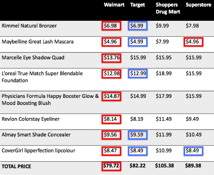Select Maybelline Great Lash Mascara label

pyautogui.click(x=38, y=42)
